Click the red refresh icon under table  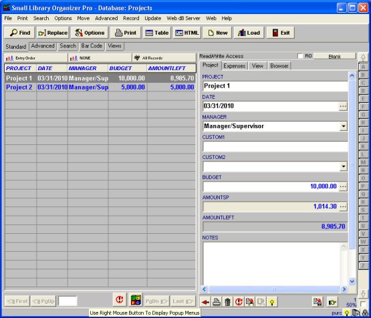120,300
